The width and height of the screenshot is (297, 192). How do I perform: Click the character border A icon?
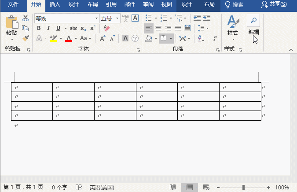(135, 18)
